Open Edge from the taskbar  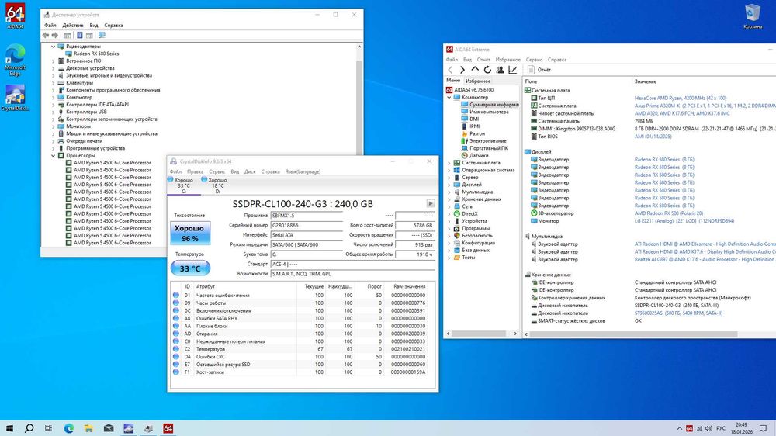point(69,428)
